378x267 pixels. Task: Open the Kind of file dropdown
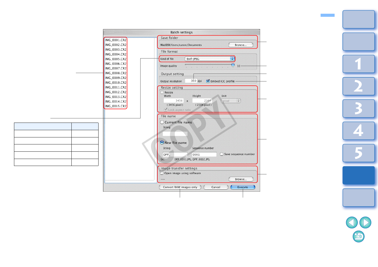tap(209, 59)
